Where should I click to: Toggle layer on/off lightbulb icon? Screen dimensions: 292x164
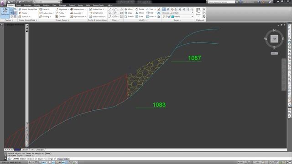164,16
